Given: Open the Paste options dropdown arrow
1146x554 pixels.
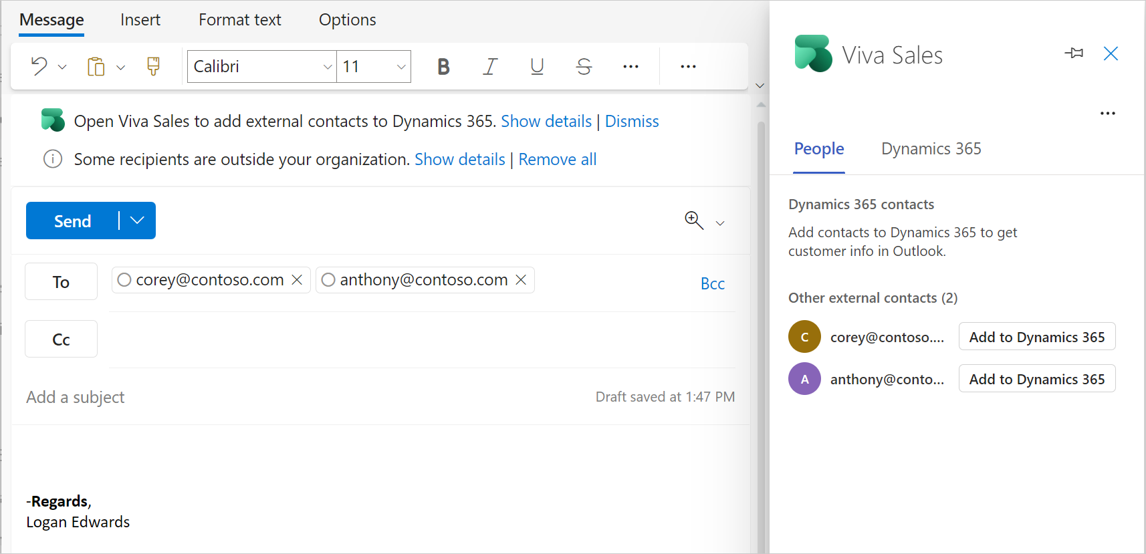Looking at the screenshot, I should point(121,67).
